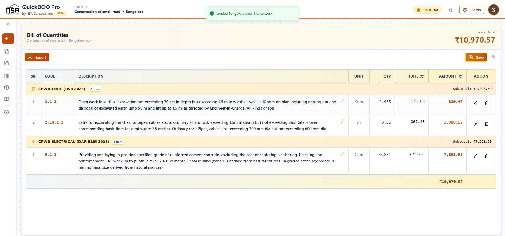Screen dimensions: 505x236
Task: Expand description of item 2.1.1
Action: (343, 101)
